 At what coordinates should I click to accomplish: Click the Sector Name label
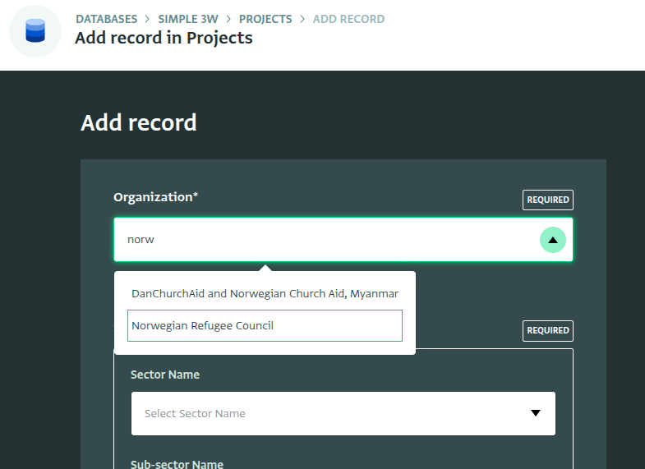coord(165,375)
